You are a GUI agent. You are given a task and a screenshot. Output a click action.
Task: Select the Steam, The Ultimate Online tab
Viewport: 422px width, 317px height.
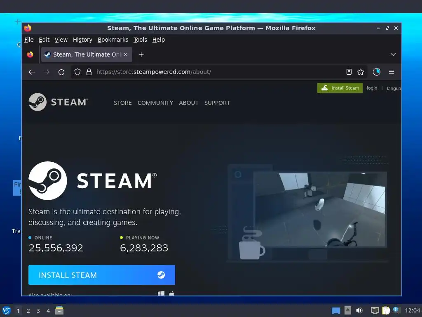[x=87, y=54]
